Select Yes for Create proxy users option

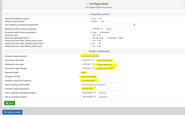tap(91, 41)
